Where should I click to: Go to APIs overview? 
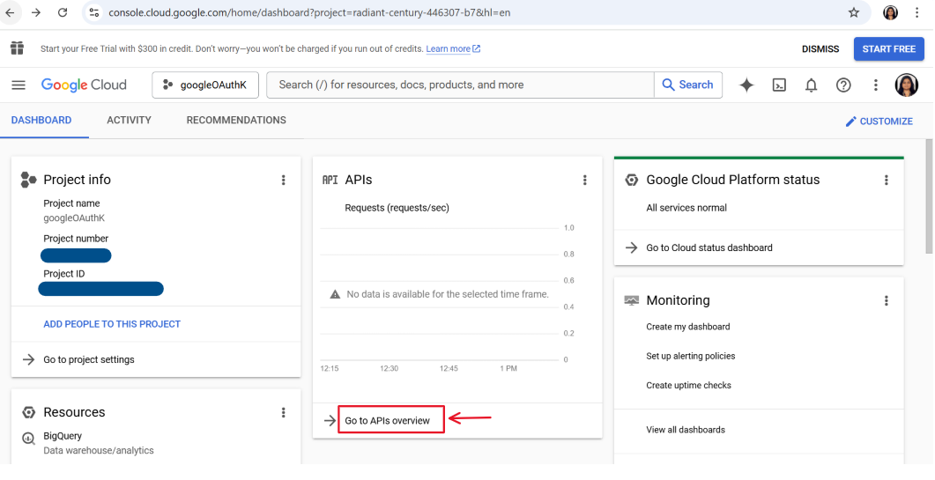pyautogui.click(x=387, y=421)
